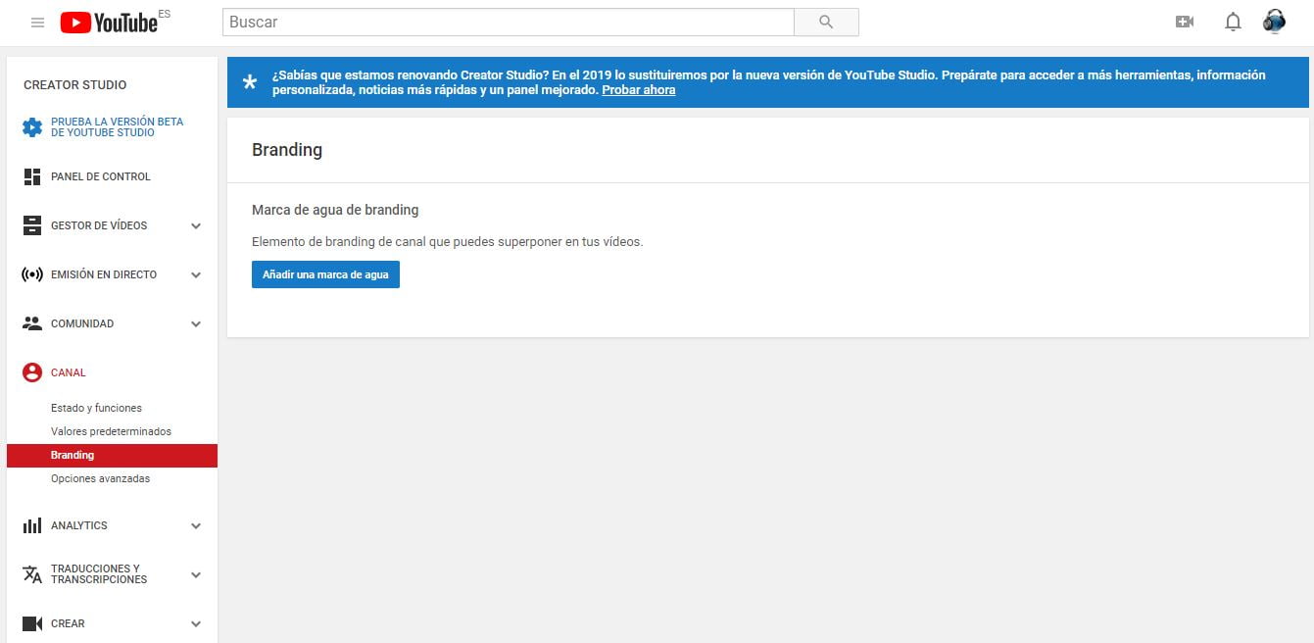
Task: Expand the Comunidad section
Action: tap(196, 323)
